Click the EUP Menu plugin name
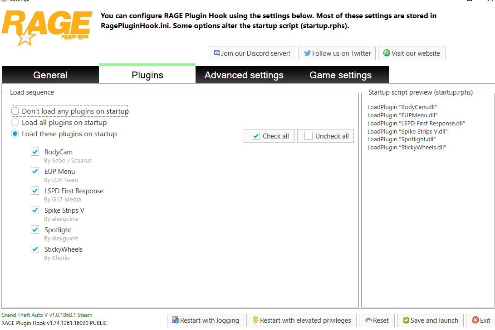This screenshot has height=330, width=495. pos(60,172)
